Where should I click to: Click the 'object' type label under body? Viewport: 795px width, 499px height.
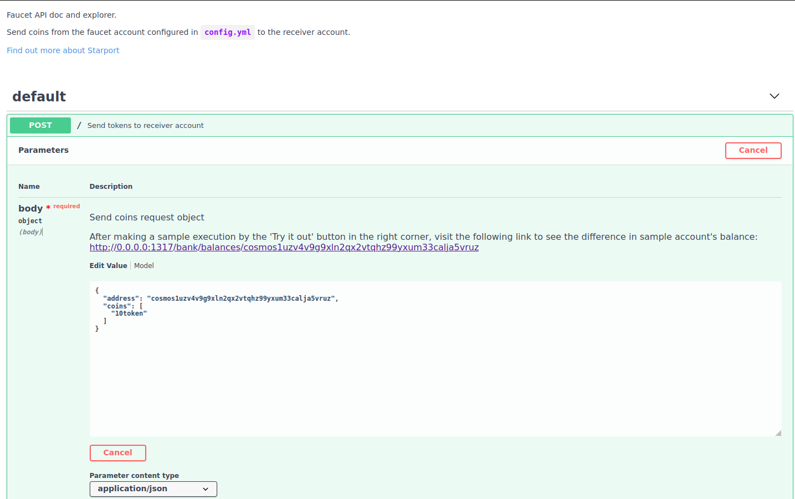(x=30, y=221)
